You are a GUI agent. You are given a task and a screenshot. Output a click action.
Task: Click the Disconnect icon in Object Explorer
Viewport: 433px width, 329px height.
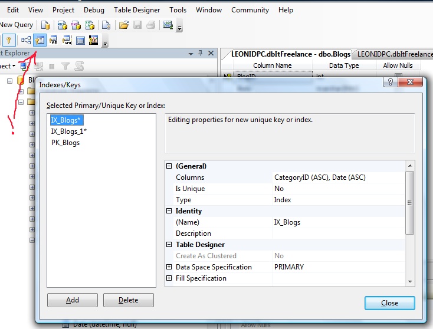(x=39, y=66)
